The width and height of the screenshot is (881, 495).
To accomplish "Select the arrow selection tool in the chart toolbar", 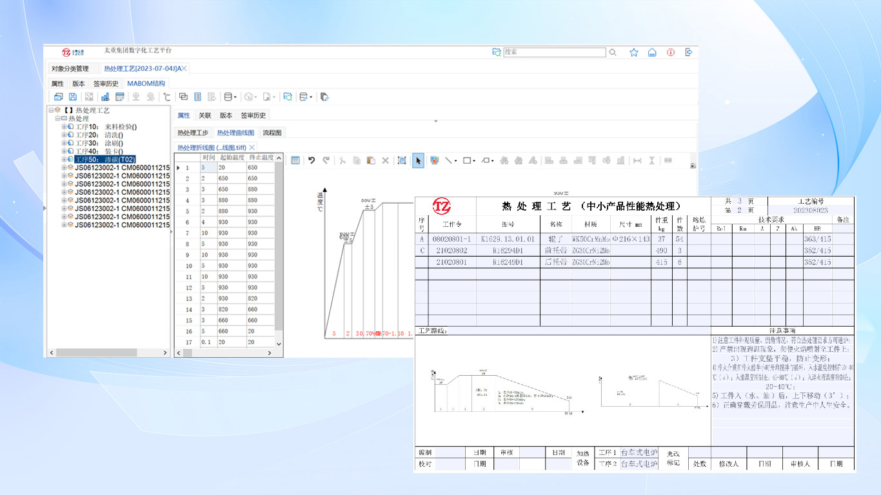I will click(418, 161).
